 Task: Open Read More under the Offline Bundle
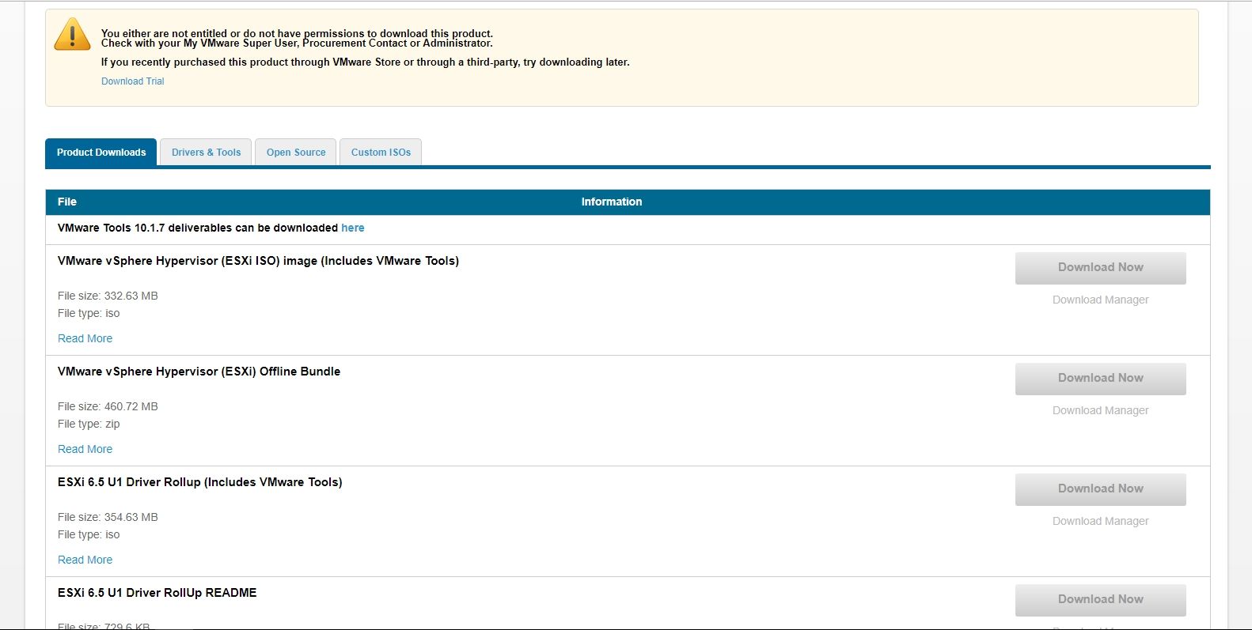pos(85,449)
